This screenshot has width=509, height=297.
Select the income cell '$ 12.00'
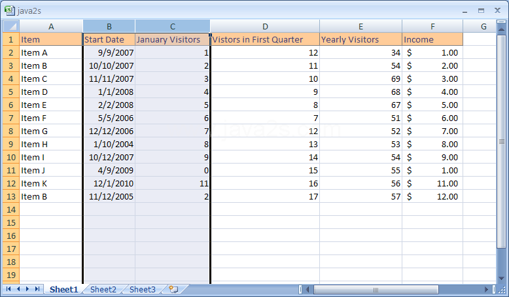(432, 196)
